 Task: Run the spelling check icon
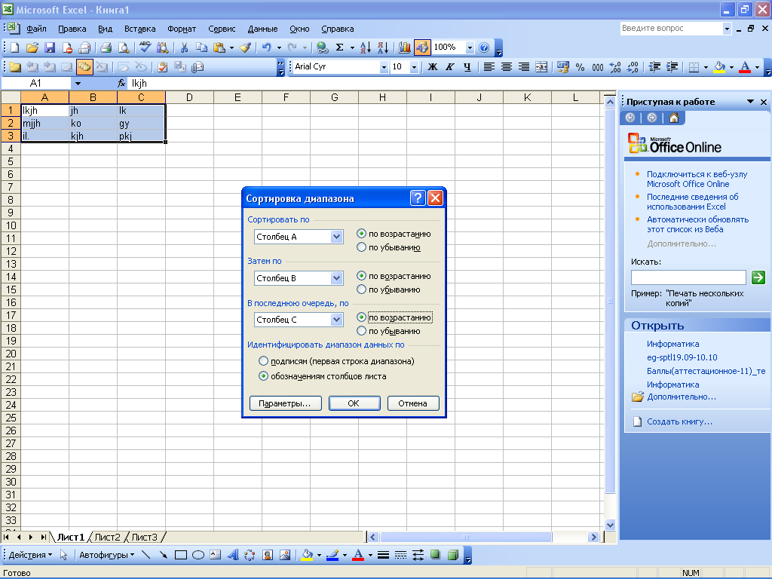coord(145,47)
